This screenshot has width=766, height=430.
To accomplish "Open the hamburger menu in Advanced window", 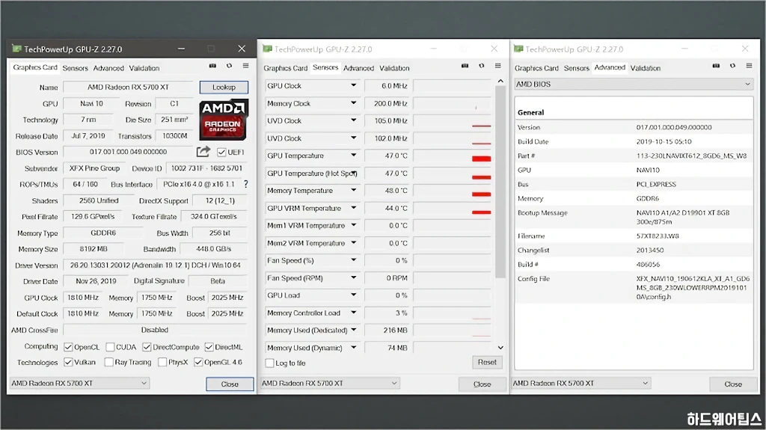I will [749, 66].
